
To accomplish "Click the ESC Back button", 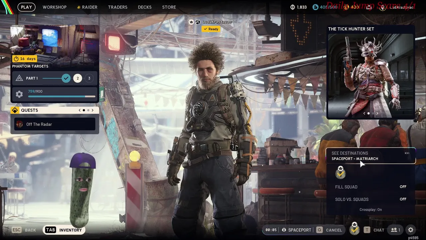I will click(x=24, y=230).
